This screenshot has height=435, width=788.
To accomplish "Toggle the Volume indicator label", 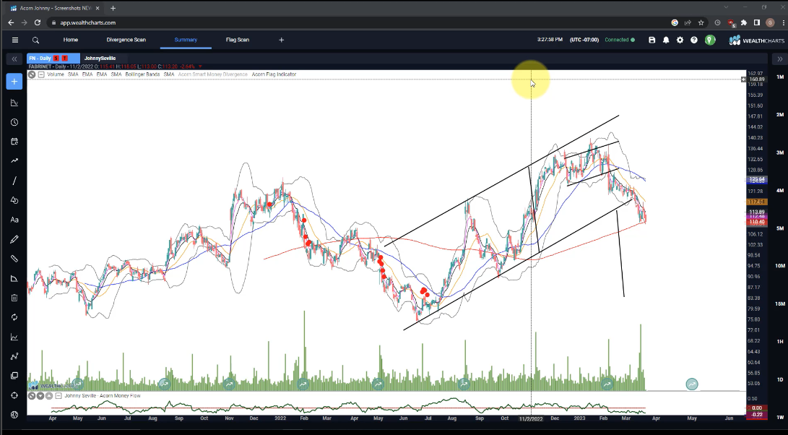I will 56,74.
